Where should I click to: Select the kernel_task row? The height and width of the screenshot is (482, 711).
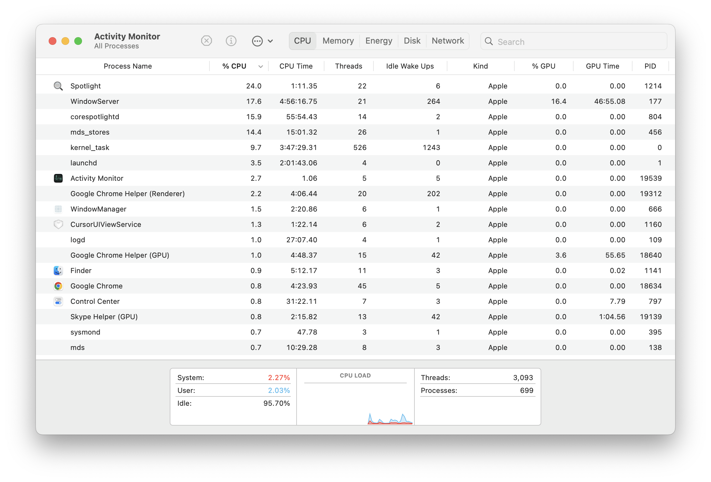click(x=355, y=147)
